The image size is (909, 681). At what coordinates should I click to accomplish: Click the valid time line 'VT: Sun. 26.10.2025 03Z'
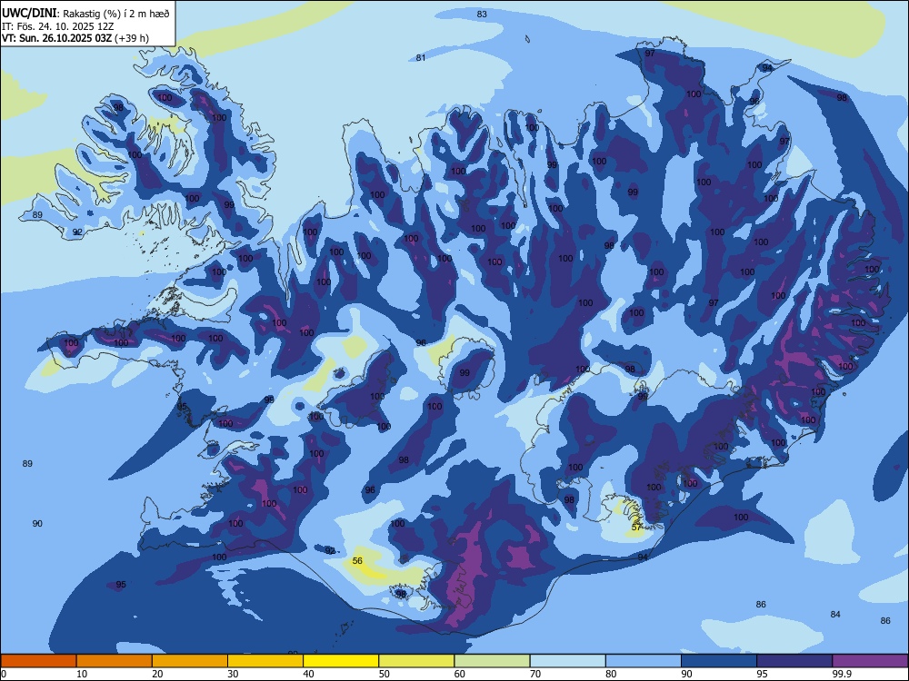(x=56, y=38)
